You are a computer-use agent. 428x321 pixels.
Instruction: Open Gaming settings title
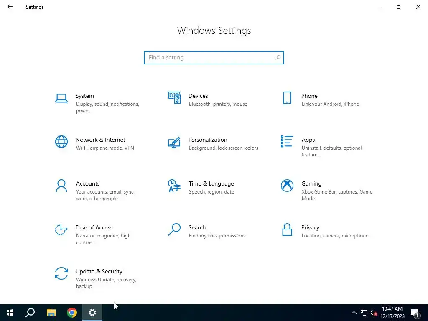click(x=311, y=184)
